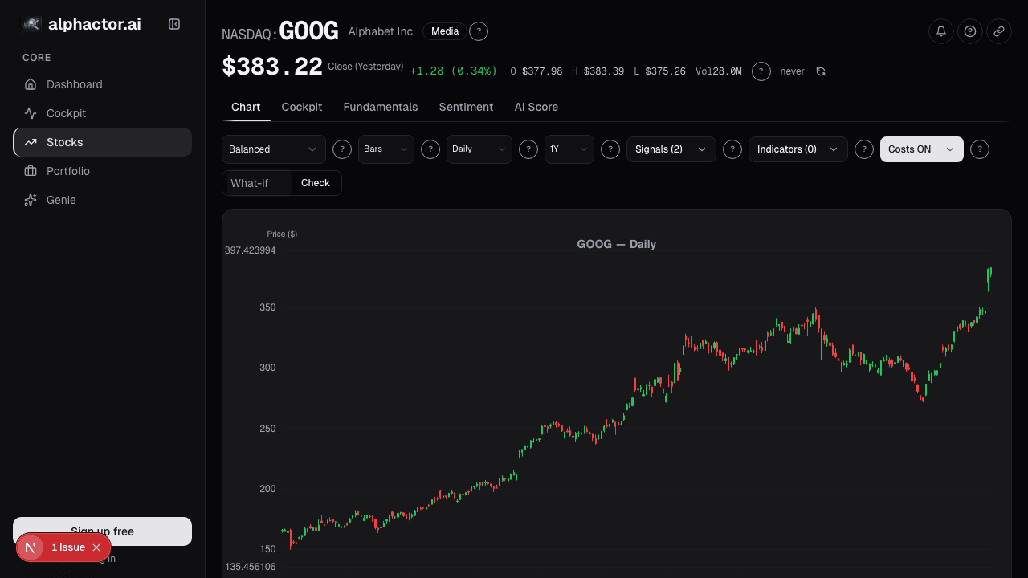This screenshot has width=1028, height=578.
Task: Toggle the Costs ON dropdown
Action: [x=922, y=149]
